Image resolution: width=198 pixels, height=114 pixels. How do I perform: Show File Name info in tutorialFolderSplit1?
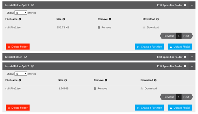(x=20, y=19)
